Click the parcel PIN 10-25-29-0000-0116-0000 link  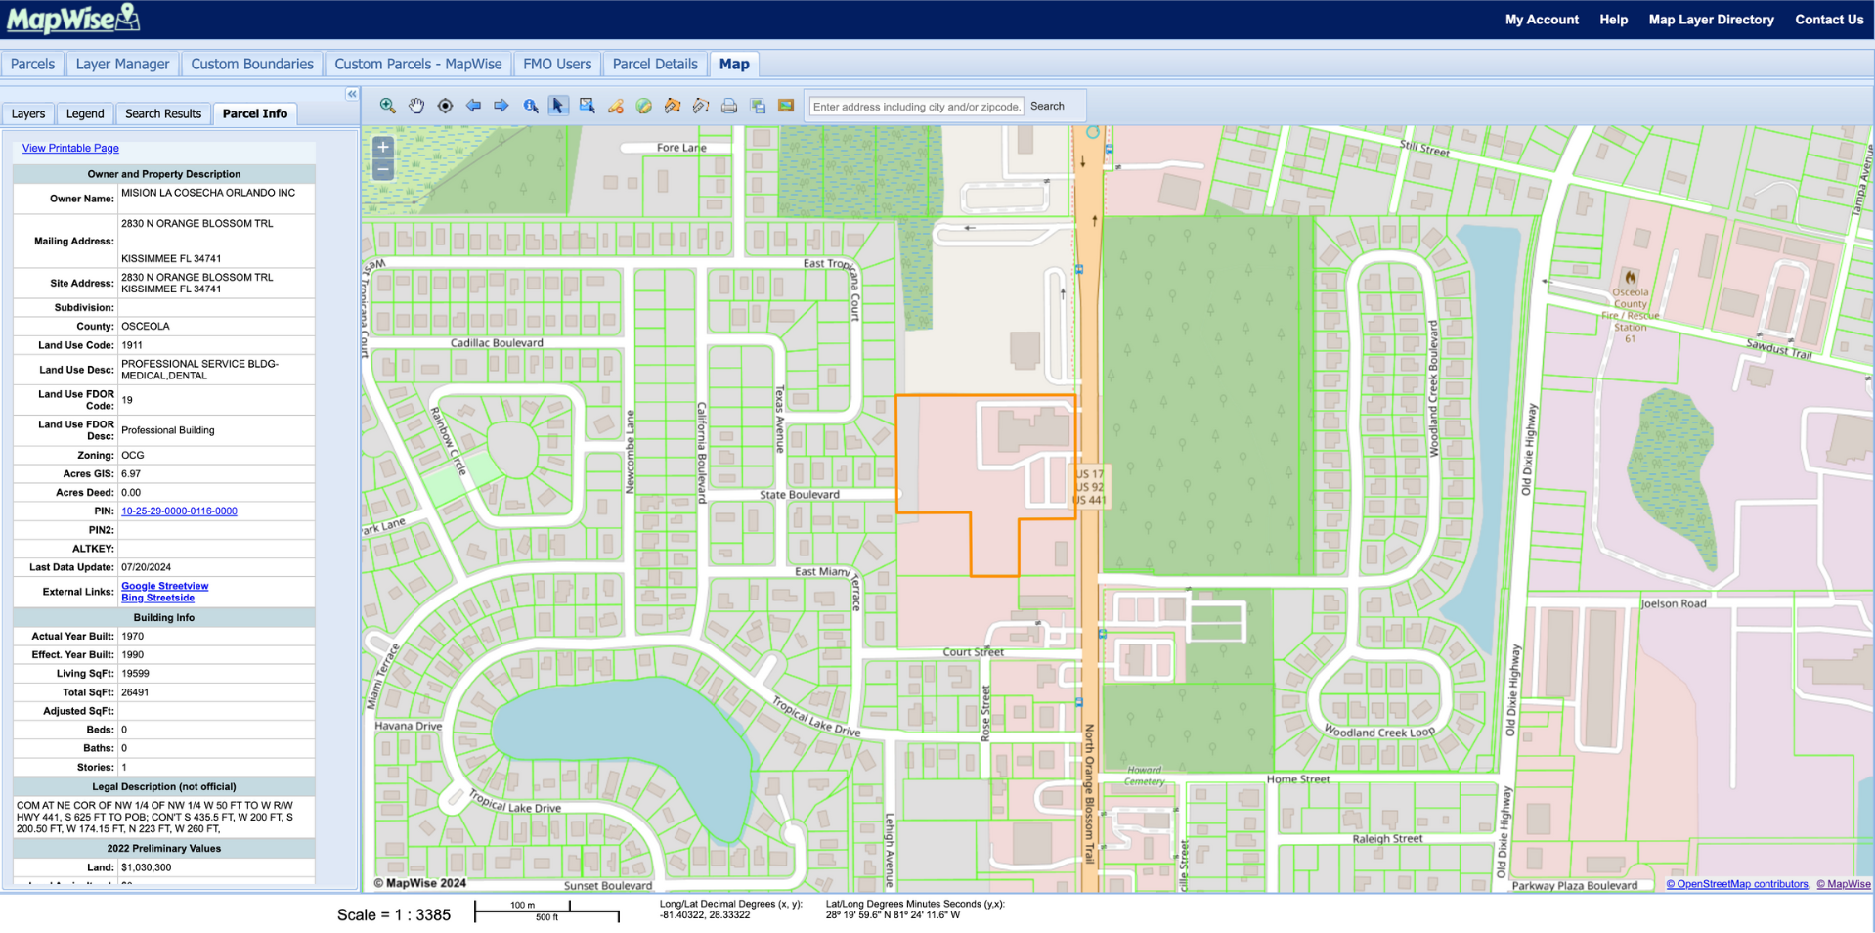click(179, 511)
